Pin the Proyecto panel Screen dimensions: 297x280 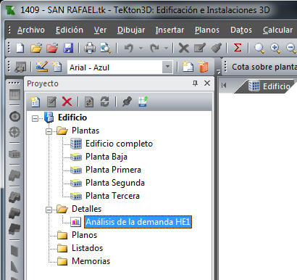point(195,83)
